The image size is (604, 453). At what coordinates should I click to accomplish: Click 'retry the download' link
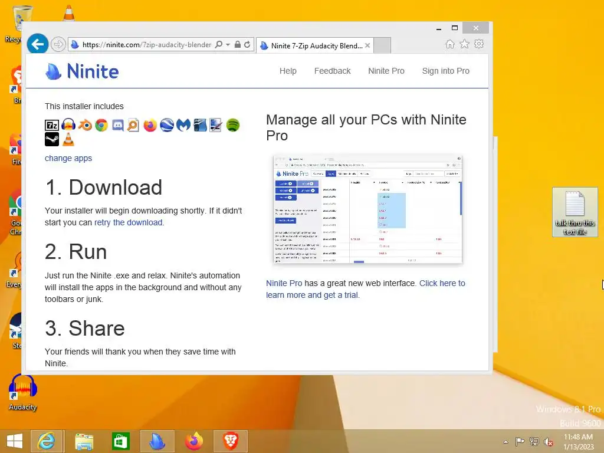click(128, 222)
